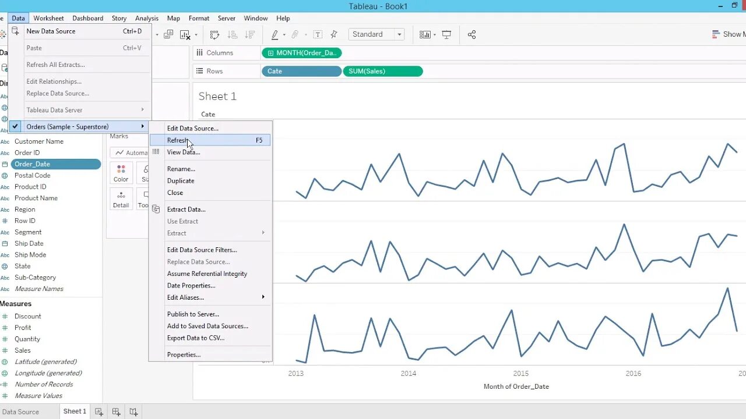Switch to the Data Source tab
The image size is (746, 419).
(x=20, y=411)
